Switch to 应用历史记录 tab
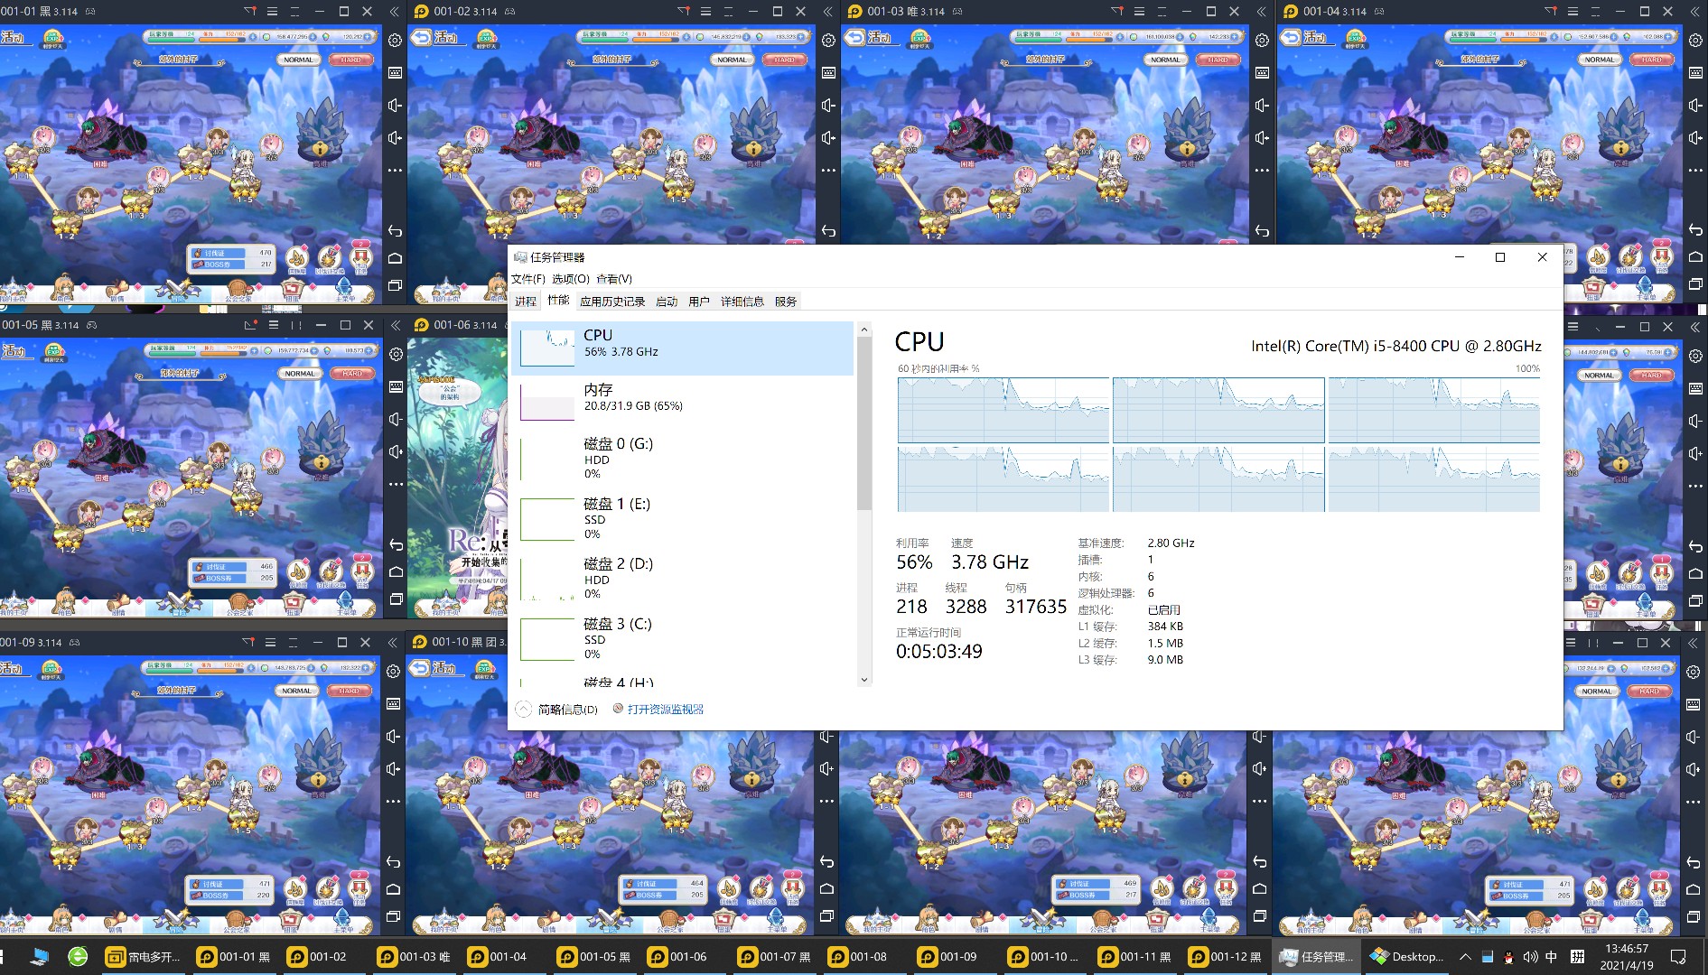Screen dimensions: 1708x975 point(612,302)
